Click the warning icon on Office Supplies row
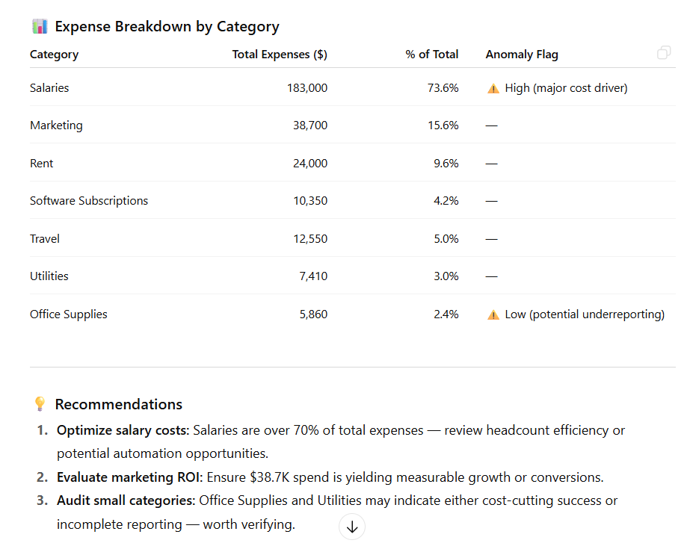Image resolution: width=693 pixels, height=552 pixels. (x=493, y=314)
